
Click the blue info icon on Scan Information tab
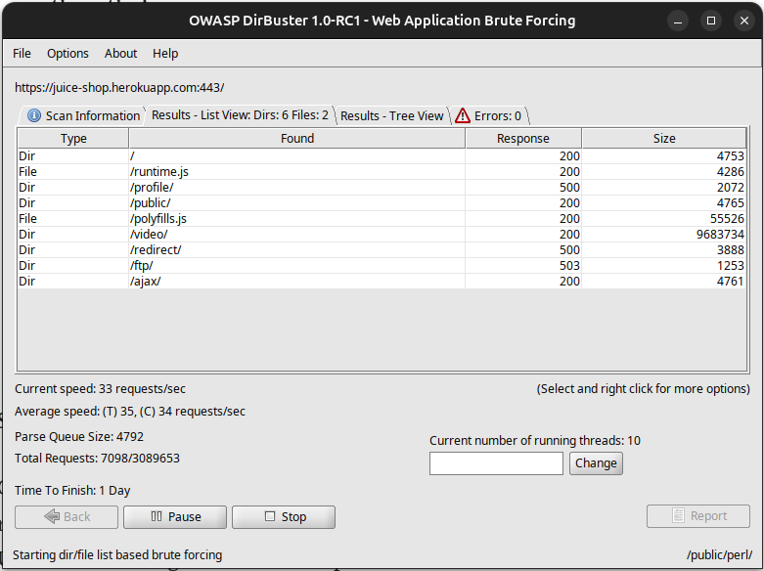coord(34,115)
